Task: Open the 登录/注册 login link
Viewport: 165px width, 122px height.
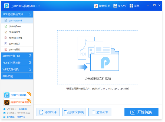Action: (x=104, y=6)
